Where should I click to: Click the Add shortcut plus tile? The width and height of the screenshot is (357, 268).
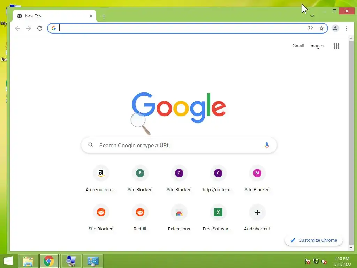(257, 218)
